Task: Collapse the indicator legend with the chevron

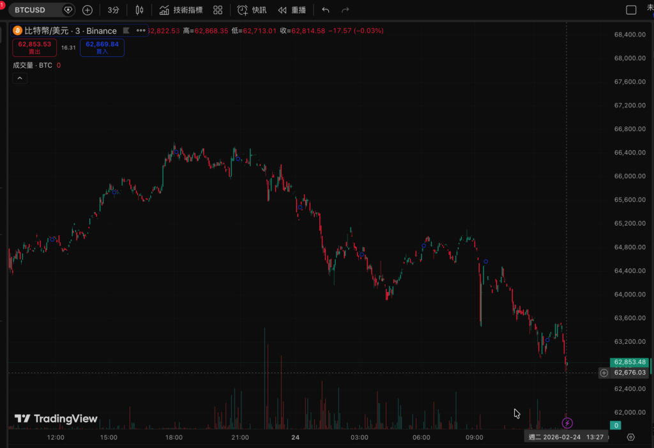Action: (19, 78)
